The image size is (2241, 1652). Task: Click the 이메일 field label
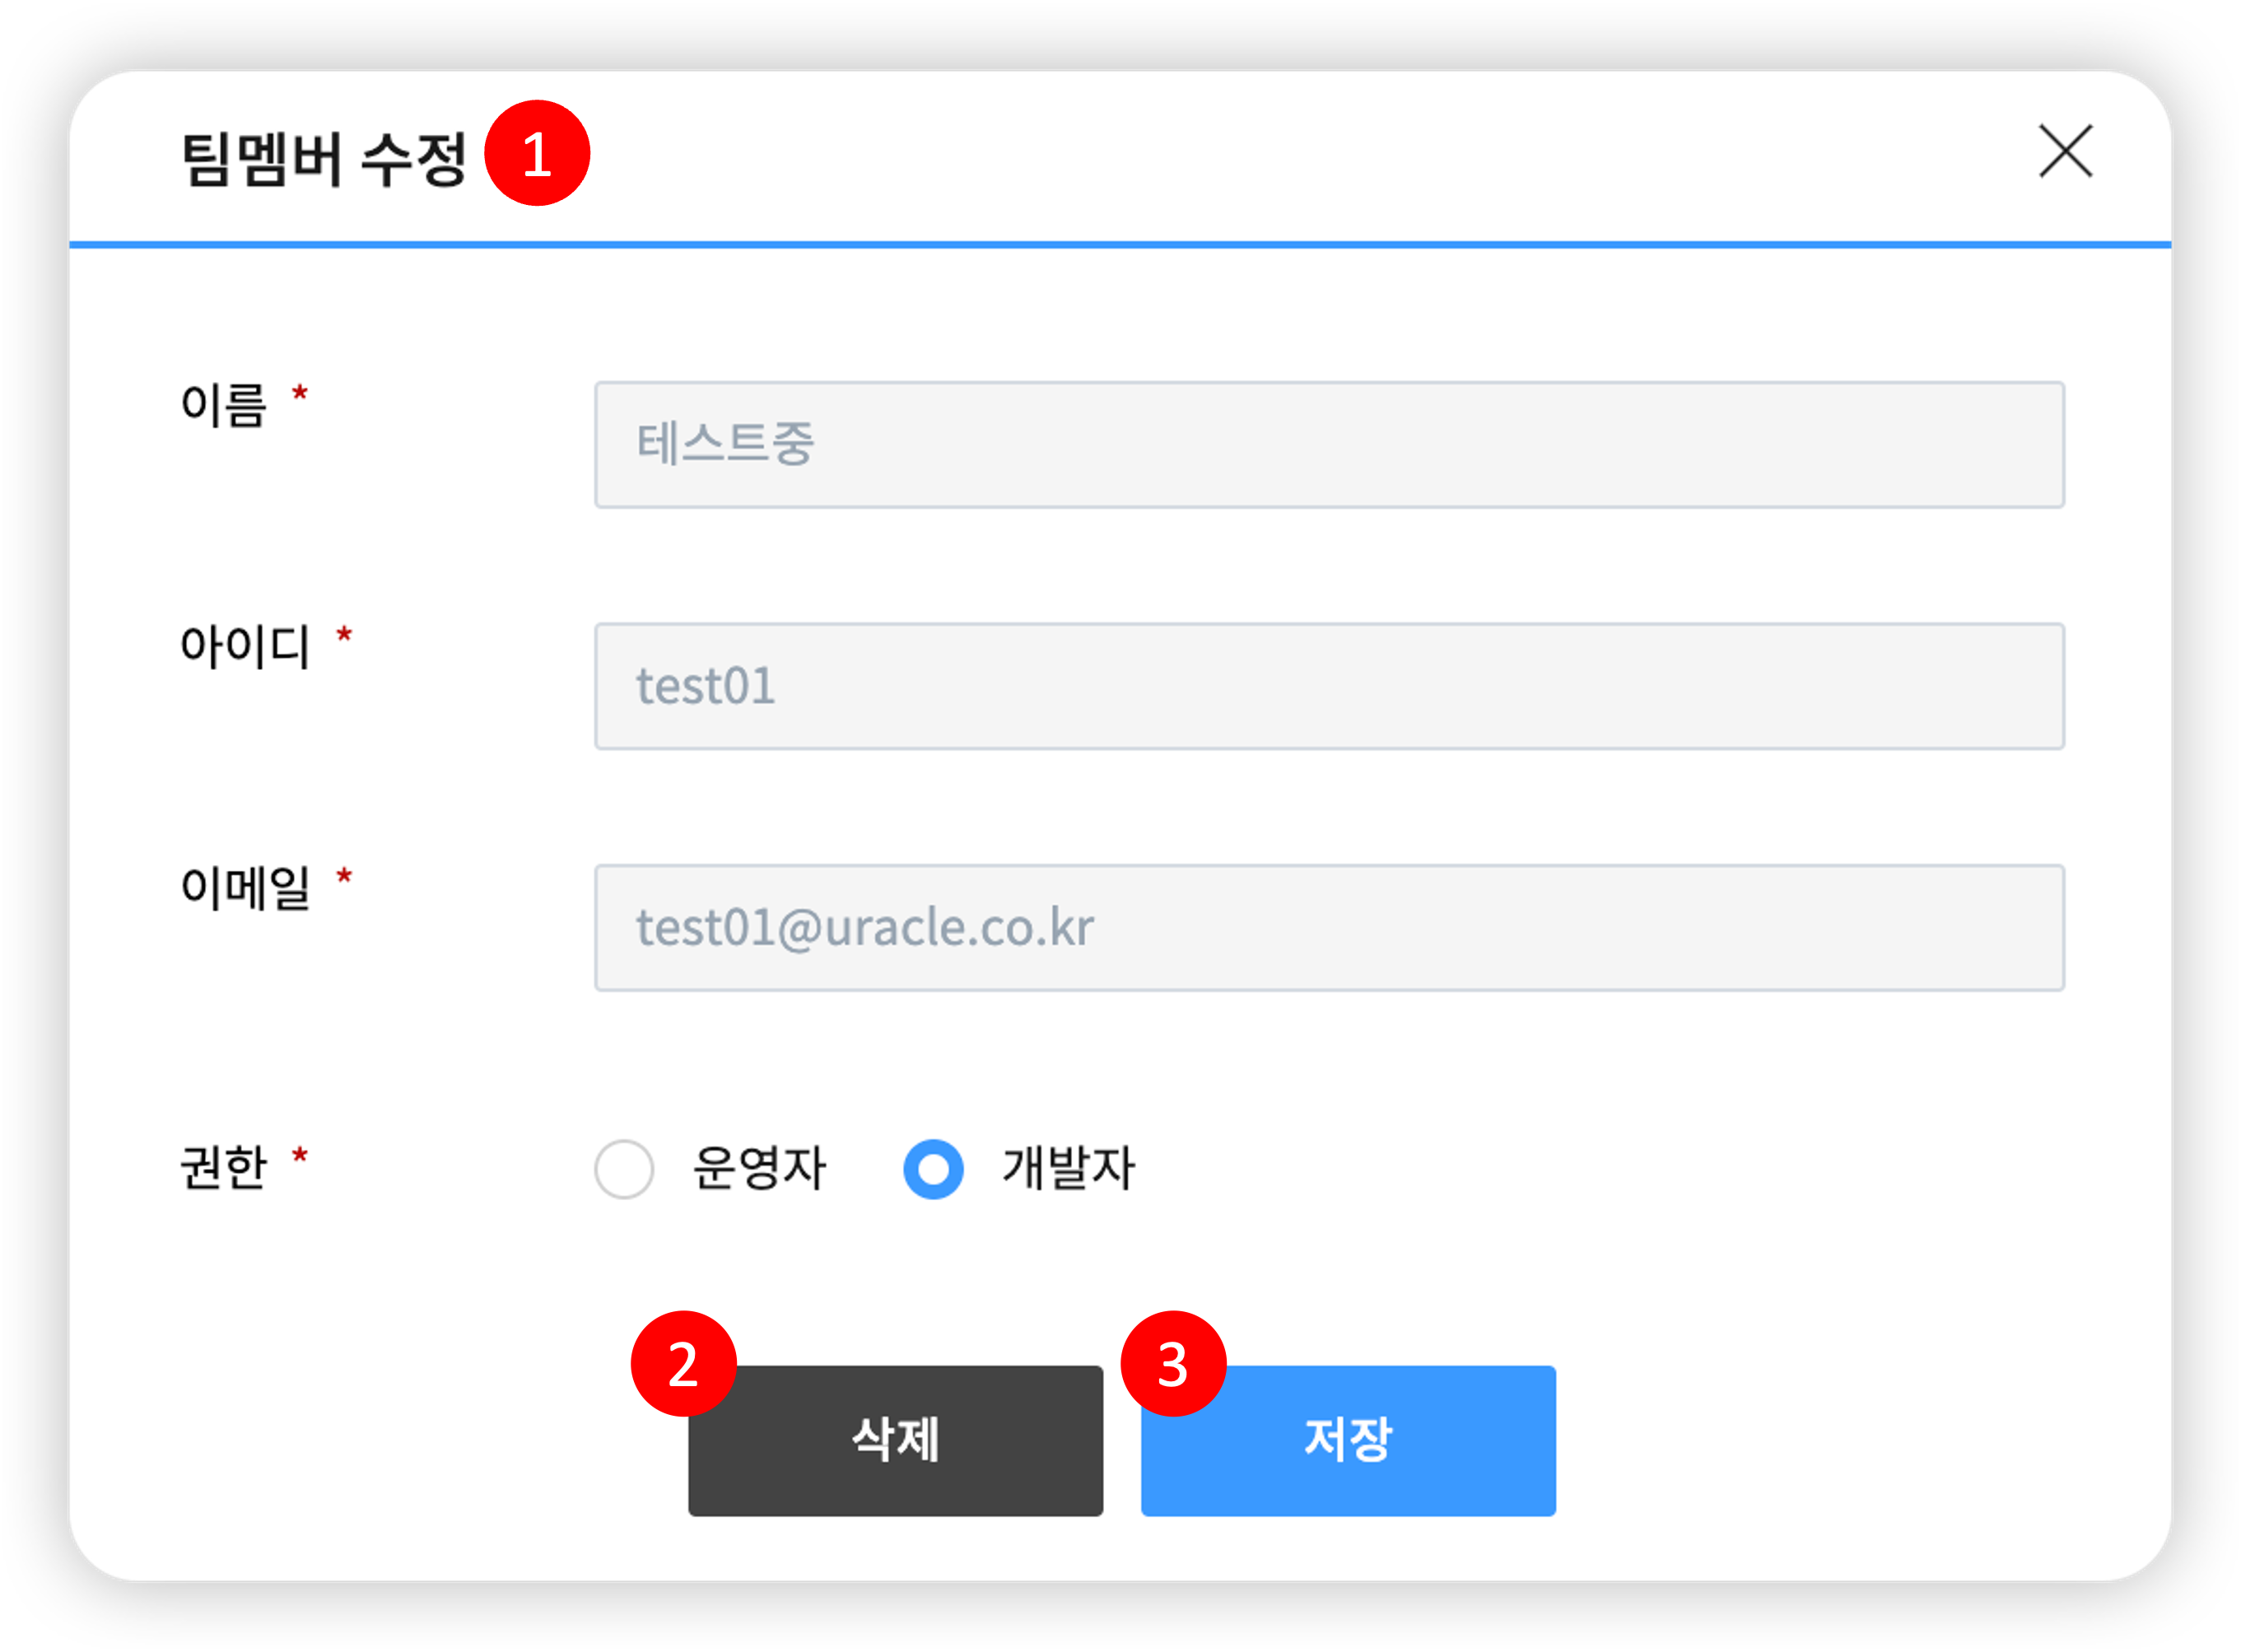(x=245, y=888)
